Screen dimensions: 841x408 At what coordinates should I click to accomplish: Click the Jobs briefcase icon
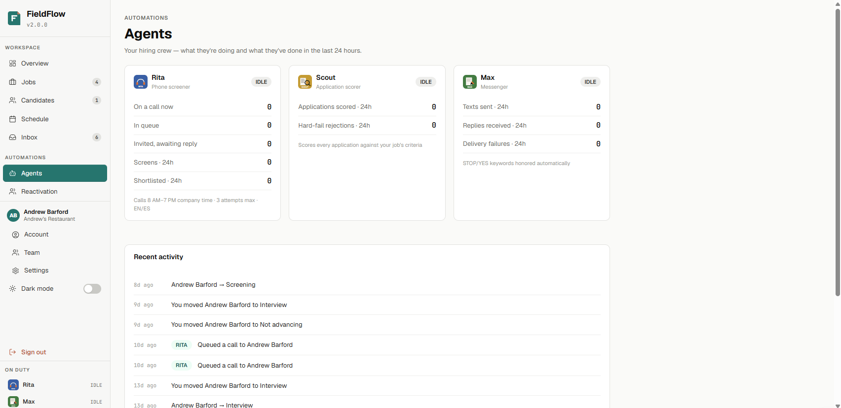point(13,82)
